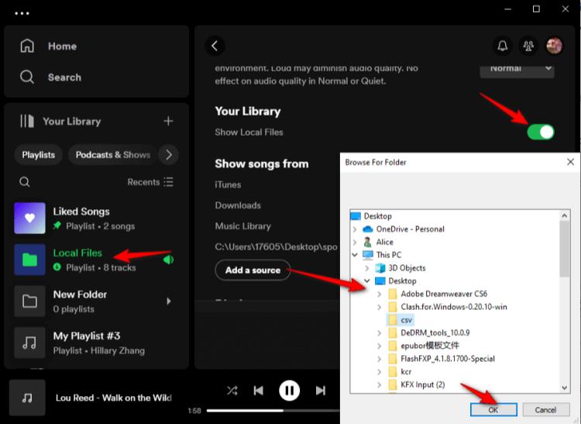Click Add a source button

(x=253, y=271)
